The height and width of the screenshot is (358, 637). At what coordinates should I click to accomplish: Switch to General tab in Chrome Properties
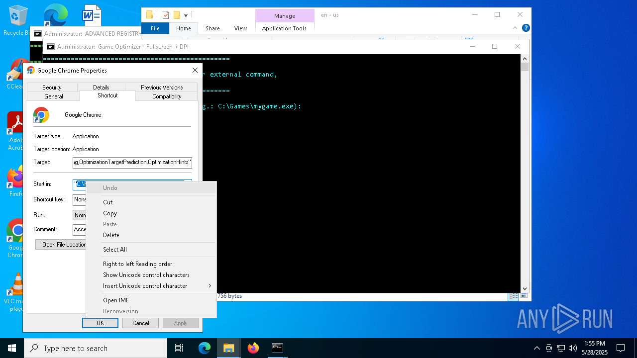53,96
